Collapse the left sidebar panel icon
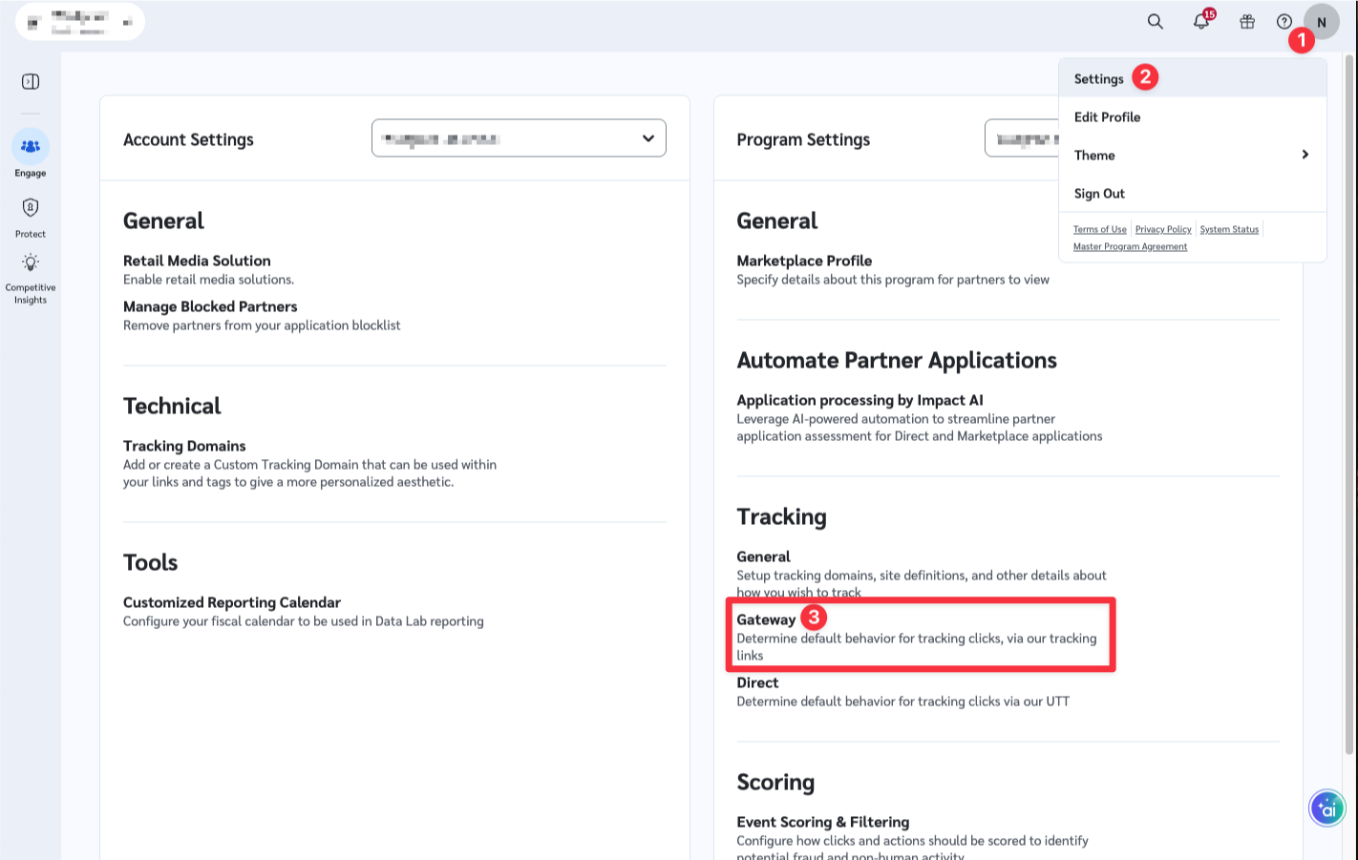The height and width of the screenshot is (860, 1358). (x=31, y=81)
